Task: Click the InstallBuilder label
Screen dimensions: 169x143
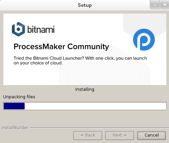Action: coord(15,128)
